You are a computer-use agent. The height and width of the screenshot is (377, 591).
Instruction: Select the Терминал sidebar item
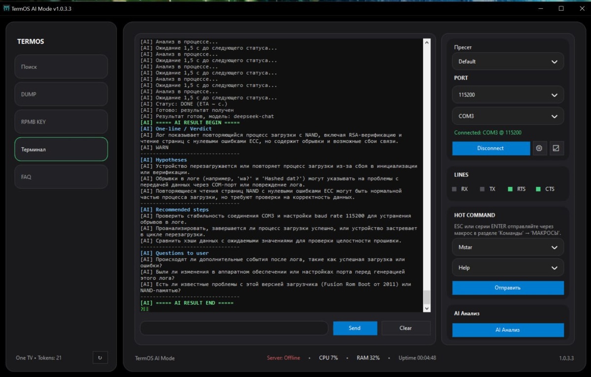point(61,149)
